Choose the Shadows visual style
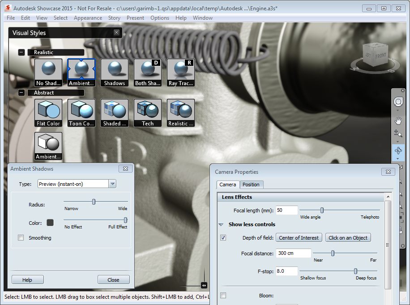The height and width of the screenshot is (305, 410). (x=115, y=73)
